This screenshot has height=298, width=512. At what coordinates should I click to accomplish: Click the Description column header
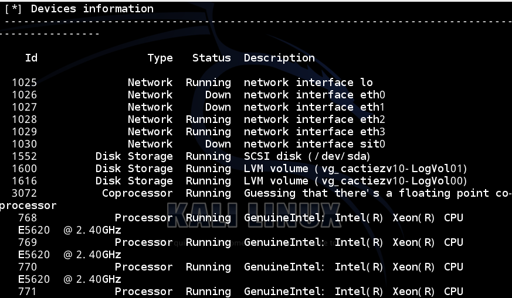point(279,58)
